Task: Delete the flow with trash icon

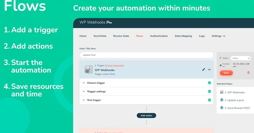Action: pos(249,73)
